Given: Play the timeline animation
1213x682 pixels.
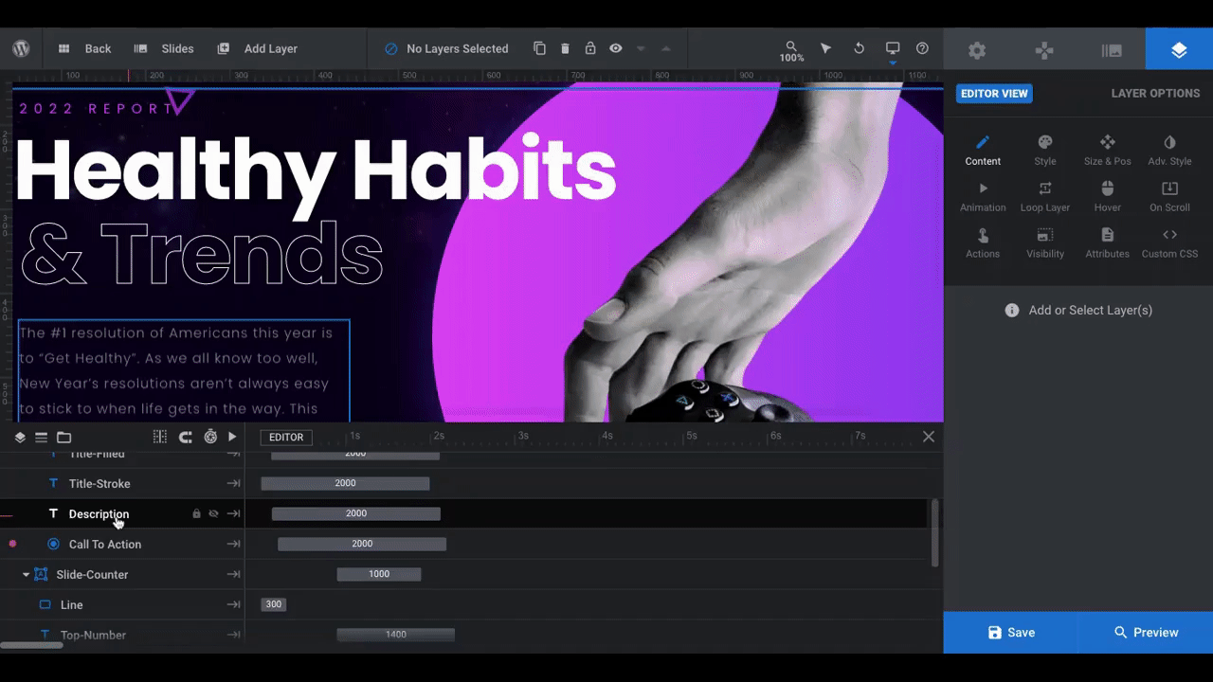Looking at the screenshot, I should [232, 437].
